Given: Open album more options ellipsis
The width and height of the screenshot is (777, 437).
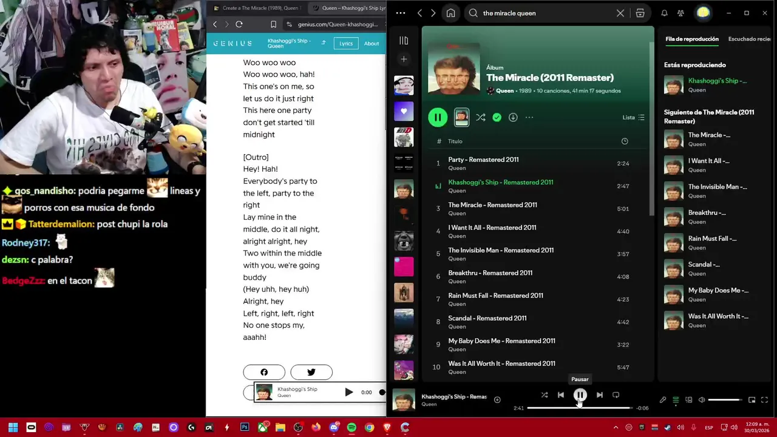Looking at the screenshot, I should point(529,117).
